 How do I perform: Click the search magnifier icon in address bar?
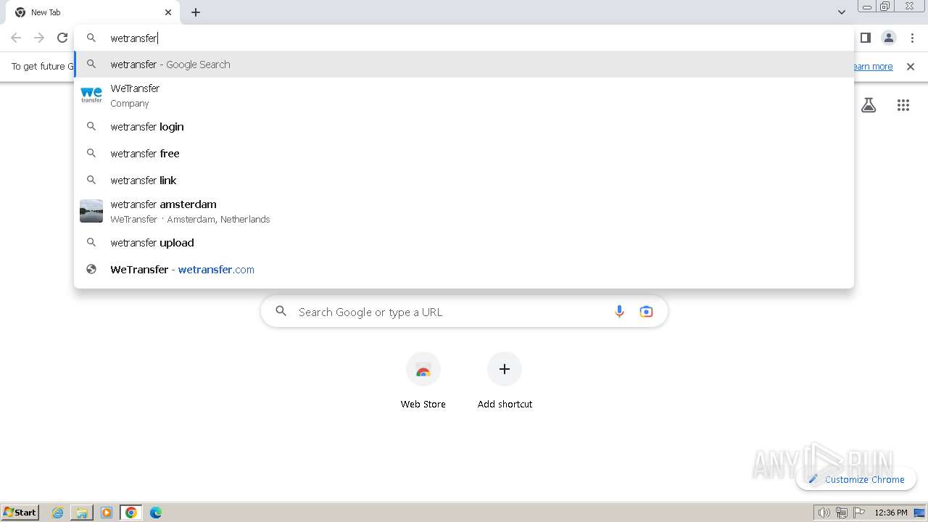(91, 38)
